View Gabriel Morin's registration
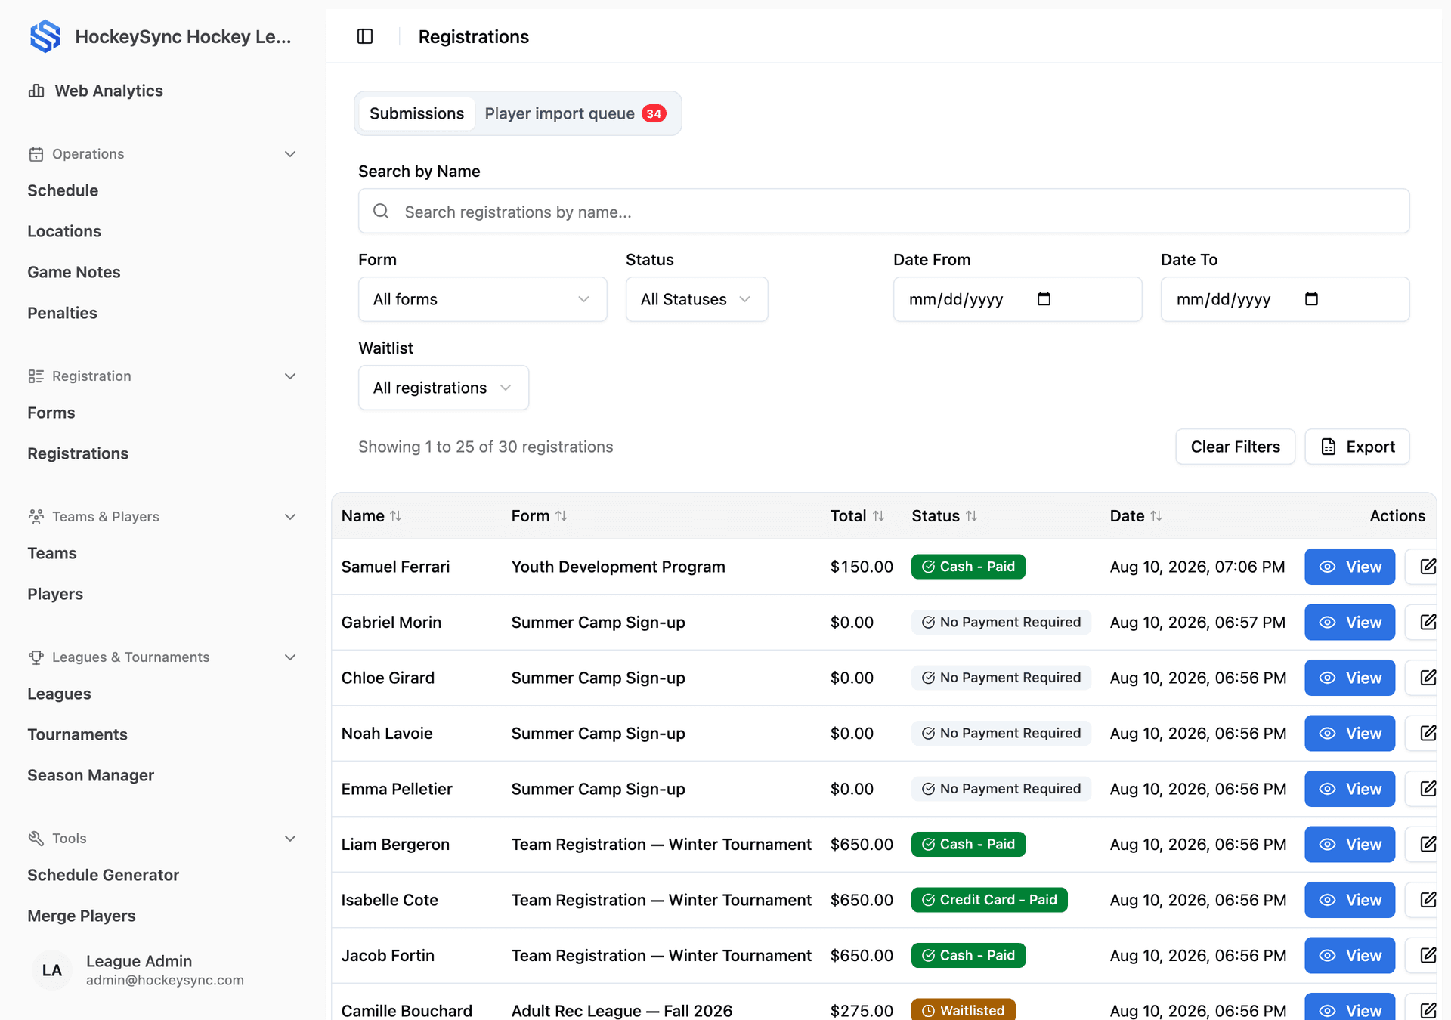This screenshot has width=1451, height=1020. point(1350,623)
